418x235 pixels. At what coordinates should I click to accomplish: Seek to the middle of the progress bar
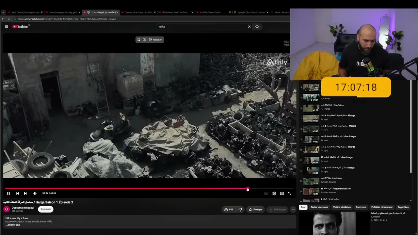coord(150,188)
